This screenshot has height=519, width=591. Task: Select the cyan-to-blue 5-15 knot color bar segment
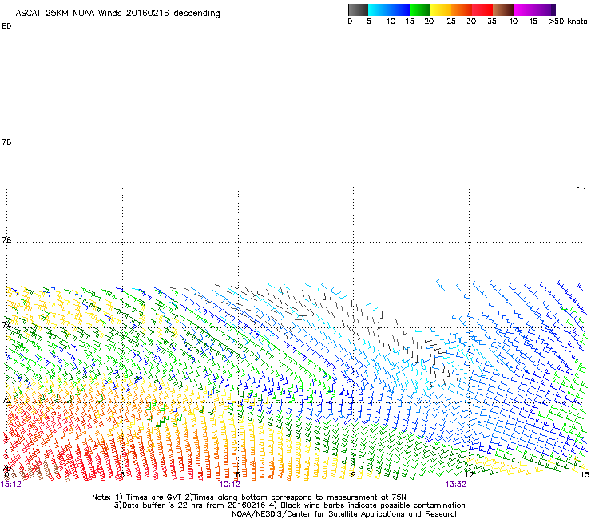389,10
